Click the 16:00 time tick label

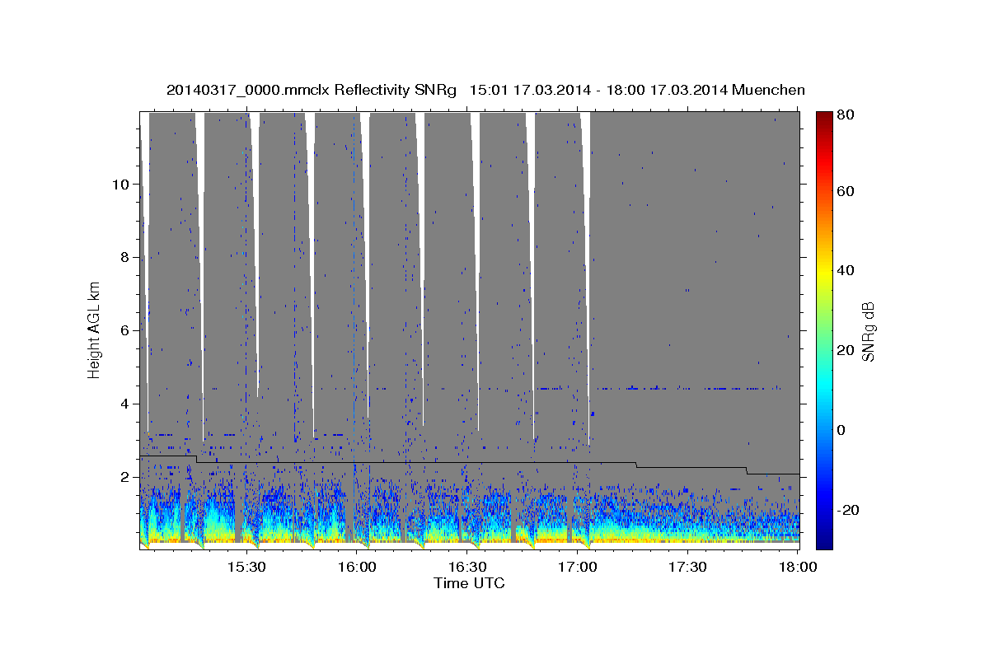point(356,568)
